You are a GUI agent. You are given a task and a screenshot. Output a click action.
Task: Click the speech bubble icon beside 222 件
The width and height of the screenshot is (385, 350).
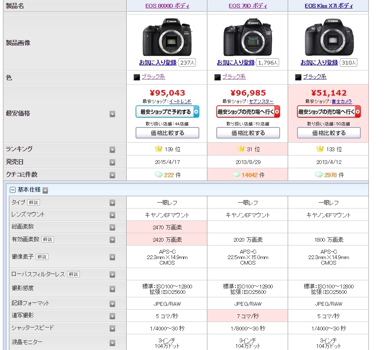click(159, 175)
